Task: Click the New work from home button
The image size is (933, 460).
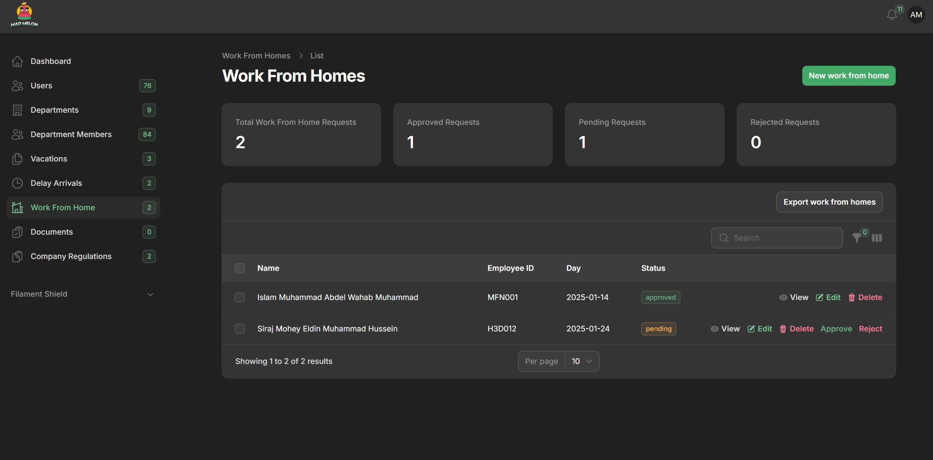Action: point(848,76)
